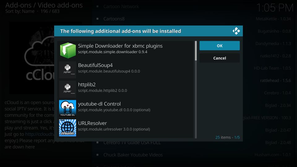Open Cerebro TV Guide USA FULL add-on
297x167 pixels.
point(132,143)
